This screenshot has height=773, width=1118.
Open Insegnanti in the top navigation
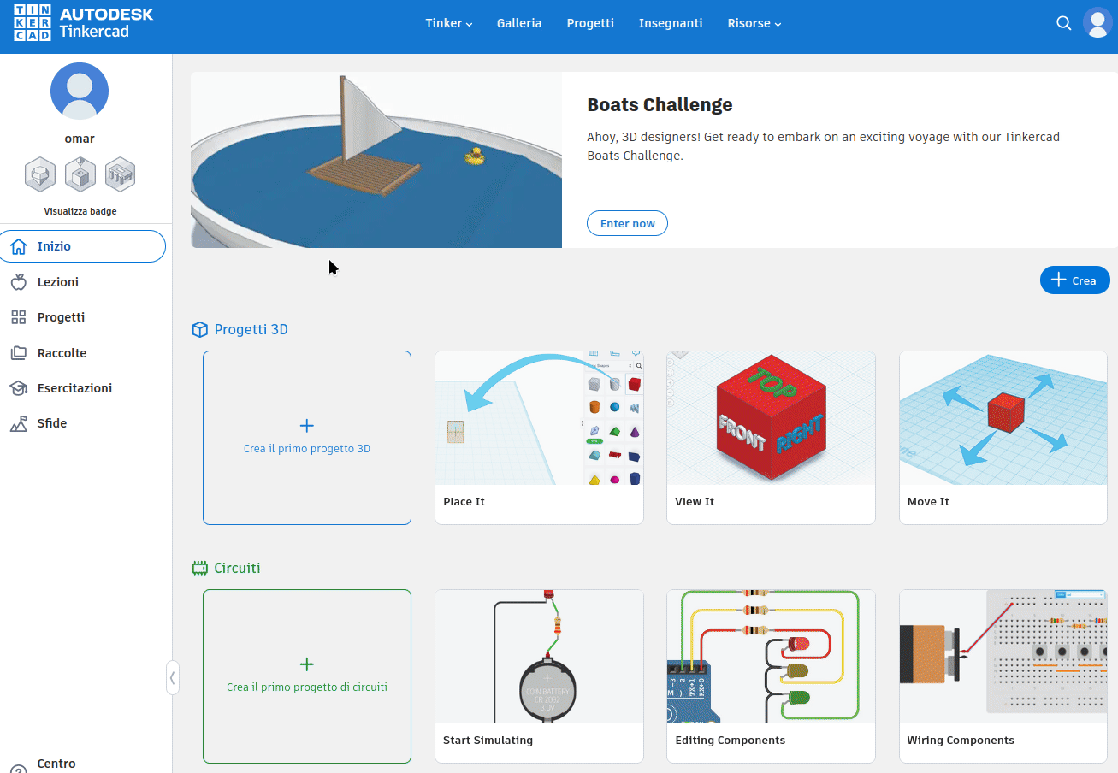point(671,23)
